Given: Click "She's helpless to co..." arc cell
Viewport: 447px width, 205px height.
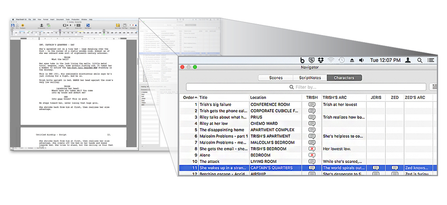Looking at the screenshot, I should (343, 136).
